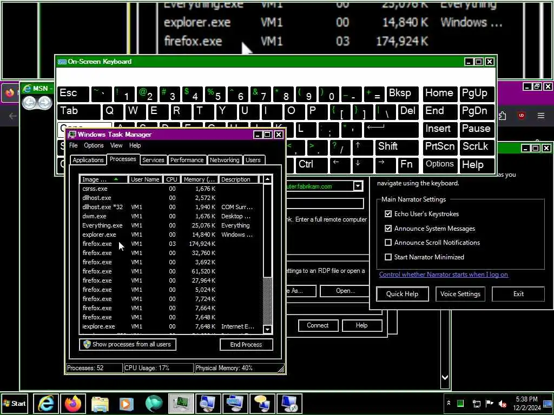This screenshot has width=554, height=415.
Task: Select iexplore.exe process row
Action: click(x=171, y=326)
